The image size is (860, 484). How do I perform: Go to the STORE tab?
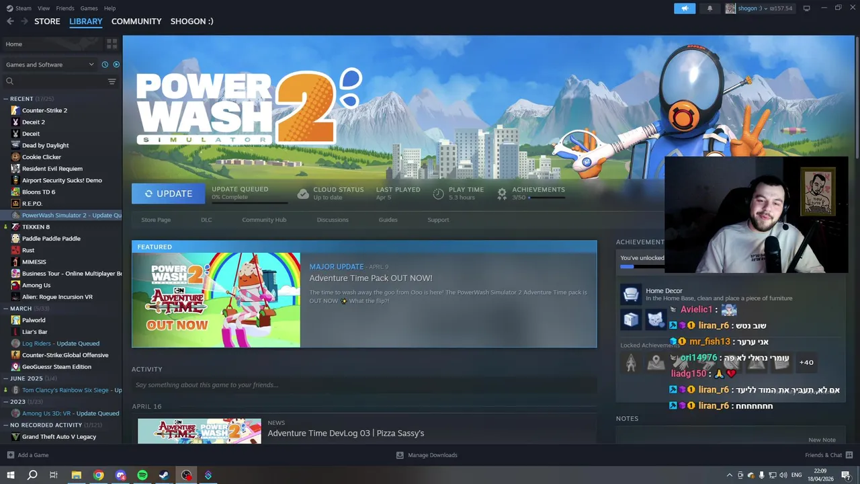coord(47,22)
